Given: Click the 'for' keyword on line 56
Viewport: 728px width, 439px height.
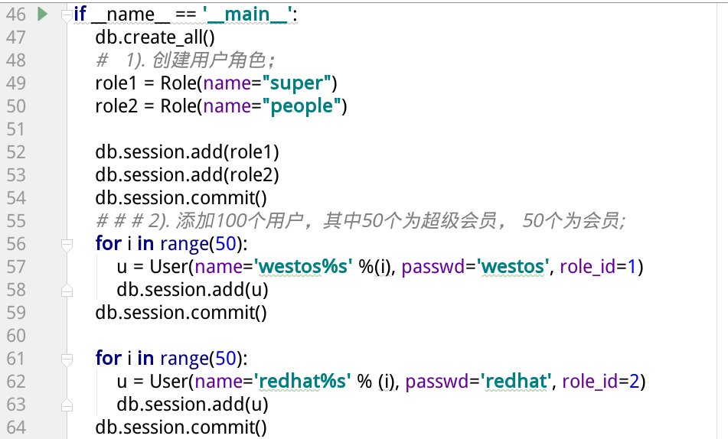Looking at the screenshot, I should coord(109,244).
